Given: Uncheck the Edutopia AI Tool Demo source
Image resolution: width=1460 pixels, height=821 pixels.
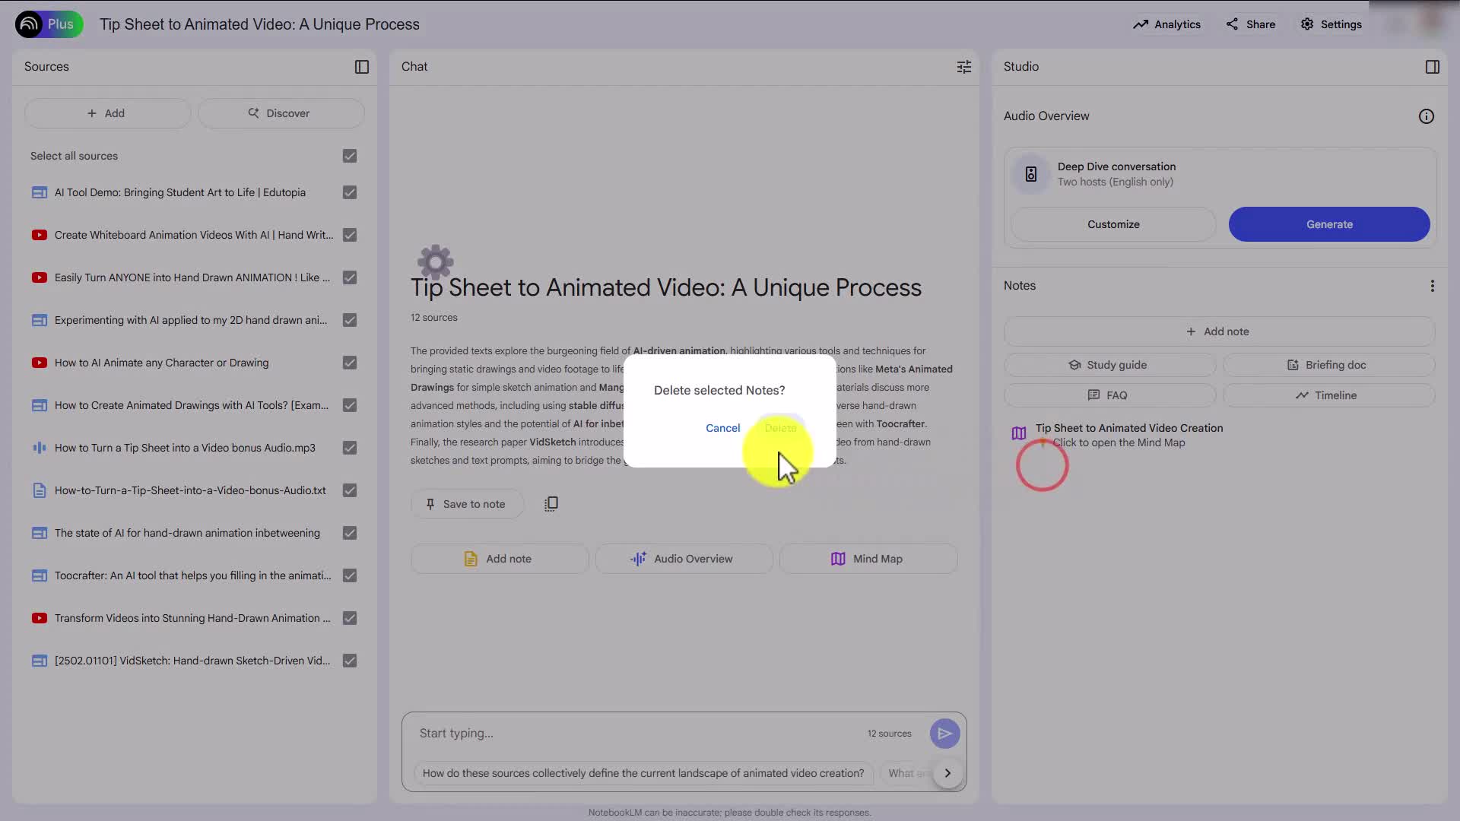Looking at the screenshot, I should click(x=350, y=192).
